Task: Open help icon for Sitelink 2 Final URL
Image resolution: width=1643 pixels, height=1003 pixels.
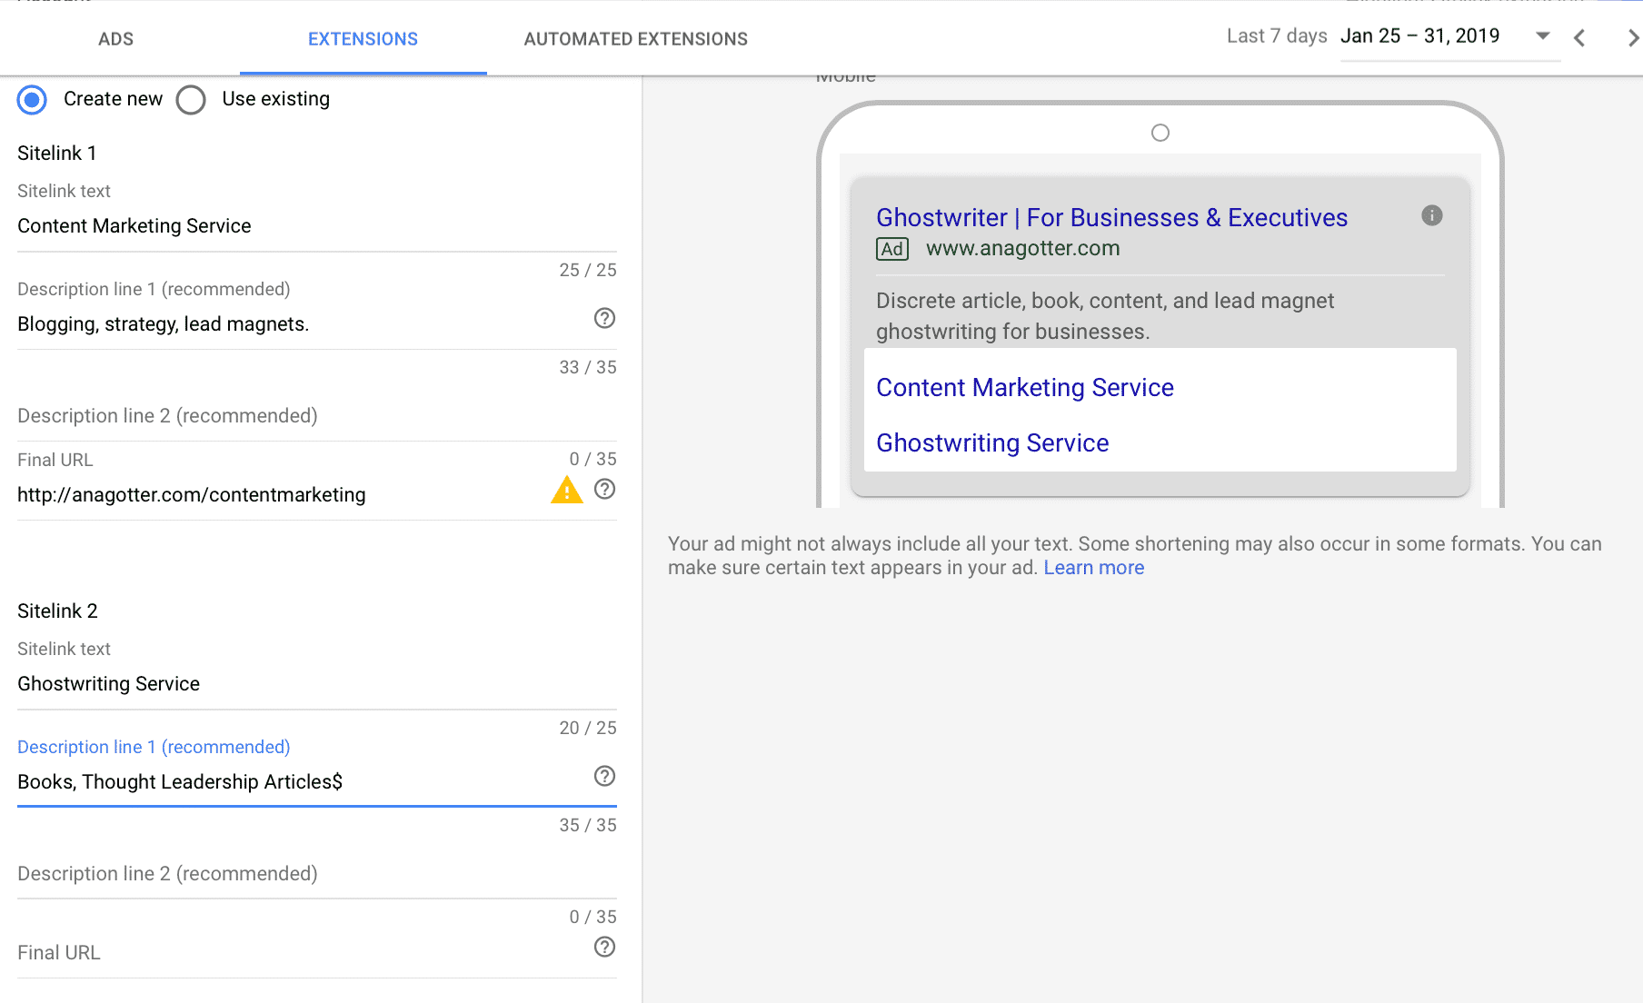Action: pos(604,947)
